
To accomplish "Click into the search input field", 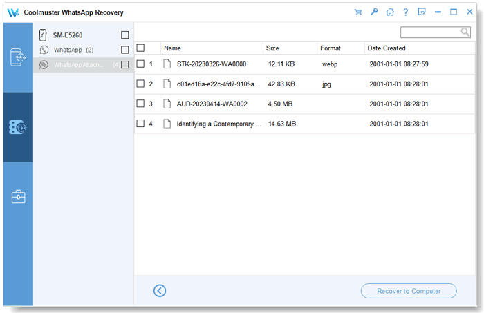I will (x=431, y=32).
